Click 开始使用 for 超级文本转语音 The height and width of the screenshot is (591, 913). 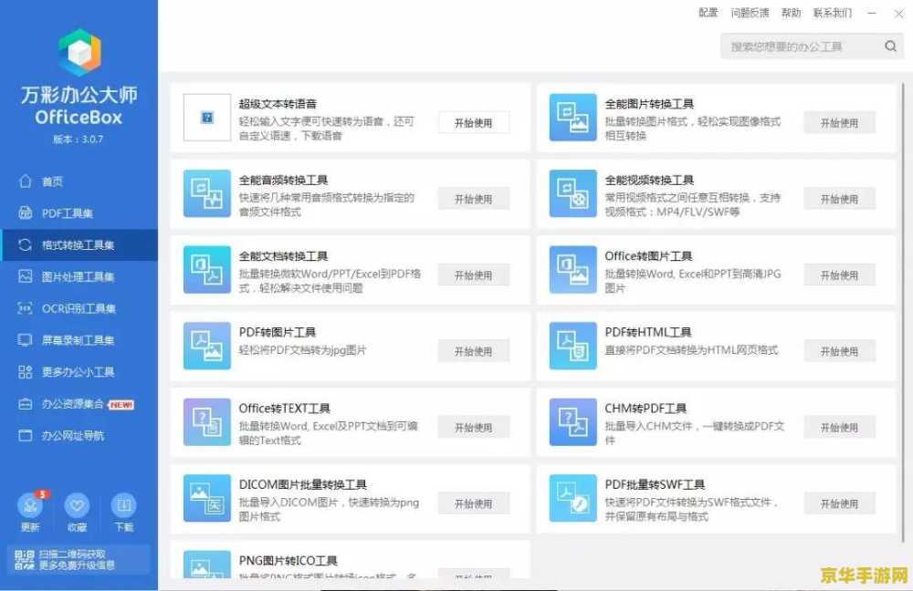click(474, 122)
